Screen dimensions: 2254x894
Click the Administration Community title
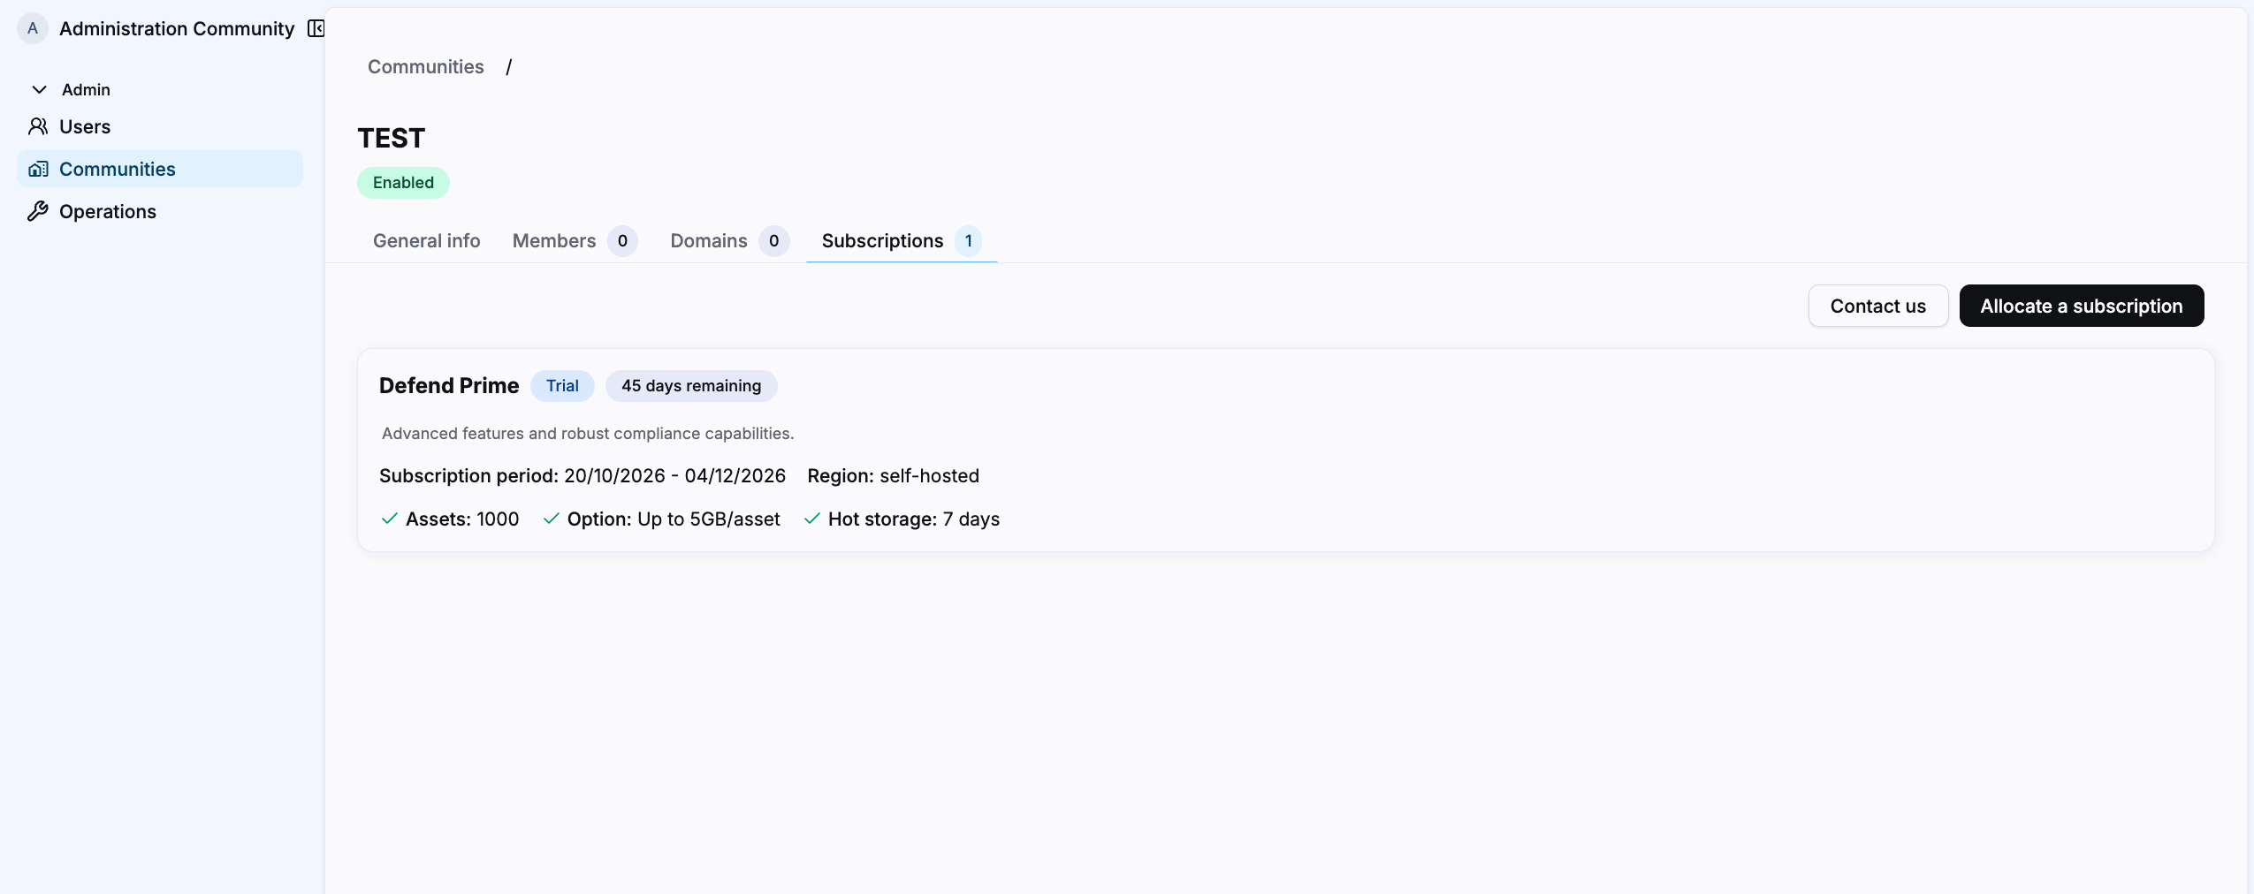pos(177,28)
